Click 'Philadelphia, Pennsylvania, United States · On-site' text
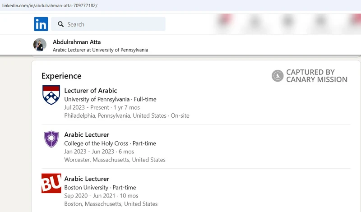The width and height of the screenshot is (361, 212). click(127, 115)
